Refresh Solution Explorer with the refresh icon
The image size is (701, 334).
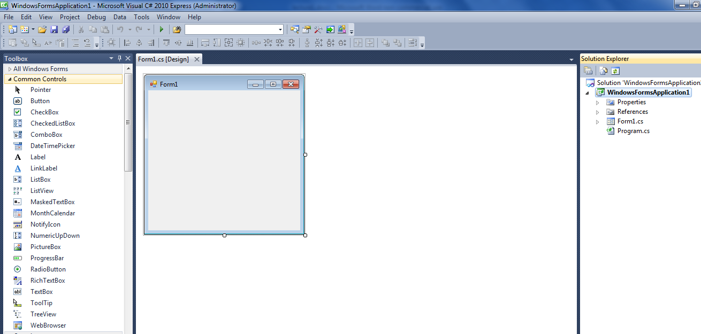point(615,71)
